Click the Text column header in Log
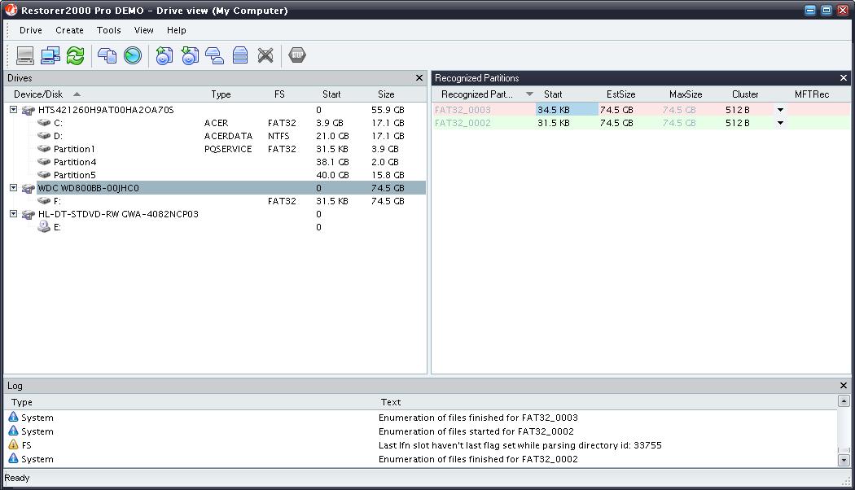 point(390,402)
